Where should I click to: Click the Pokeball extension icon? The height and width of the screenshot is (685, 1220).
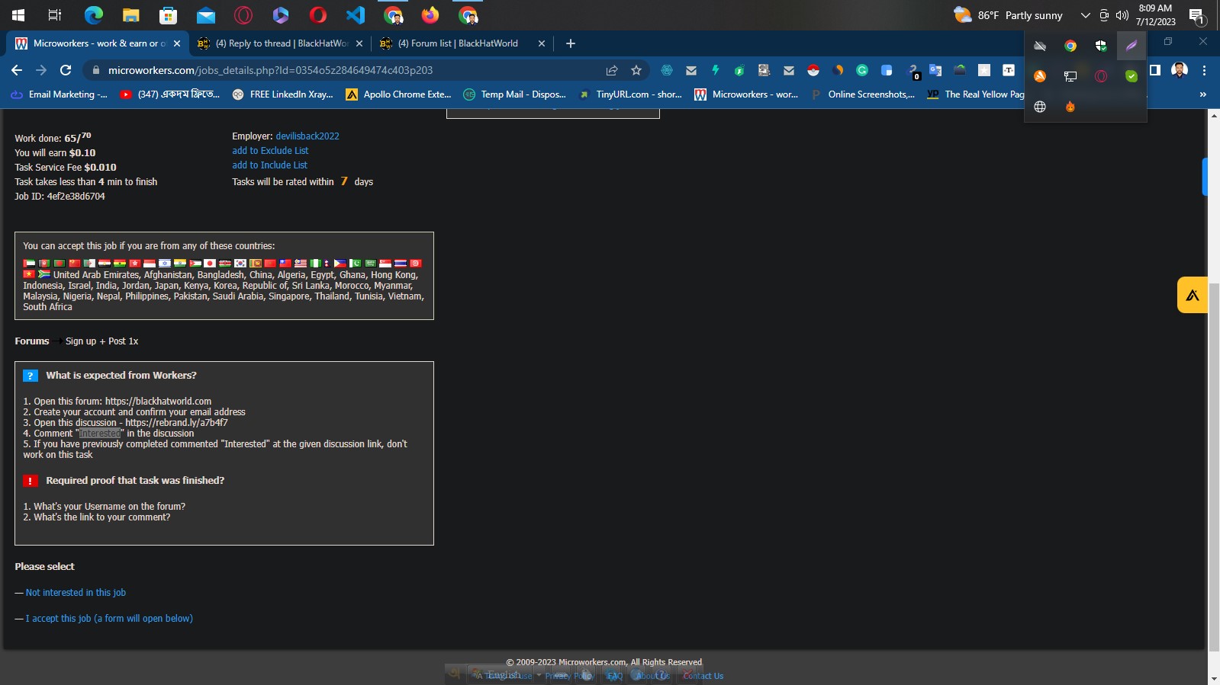click(813, 70)
